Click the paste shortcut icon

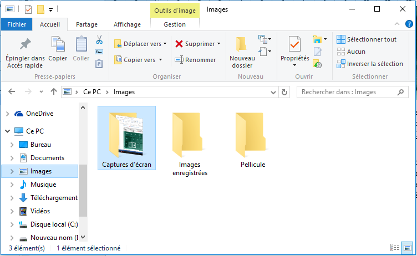pos(99,64)
